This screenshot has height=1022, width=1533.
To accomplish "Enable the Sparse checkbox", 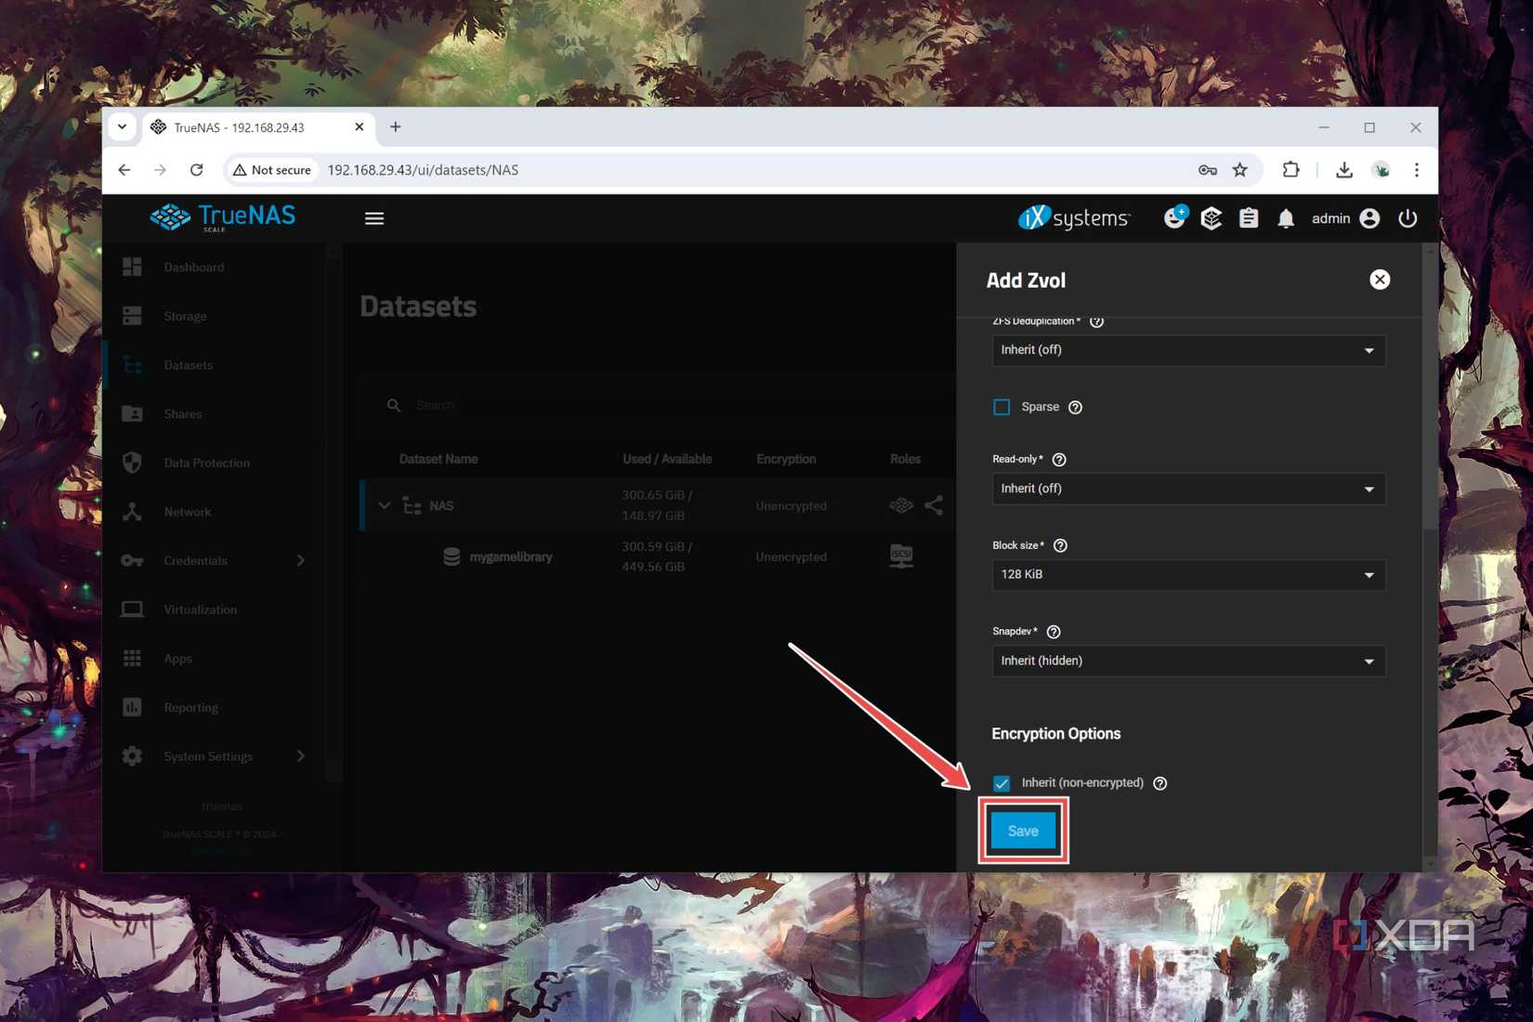I will click(x=1002, y=407).
